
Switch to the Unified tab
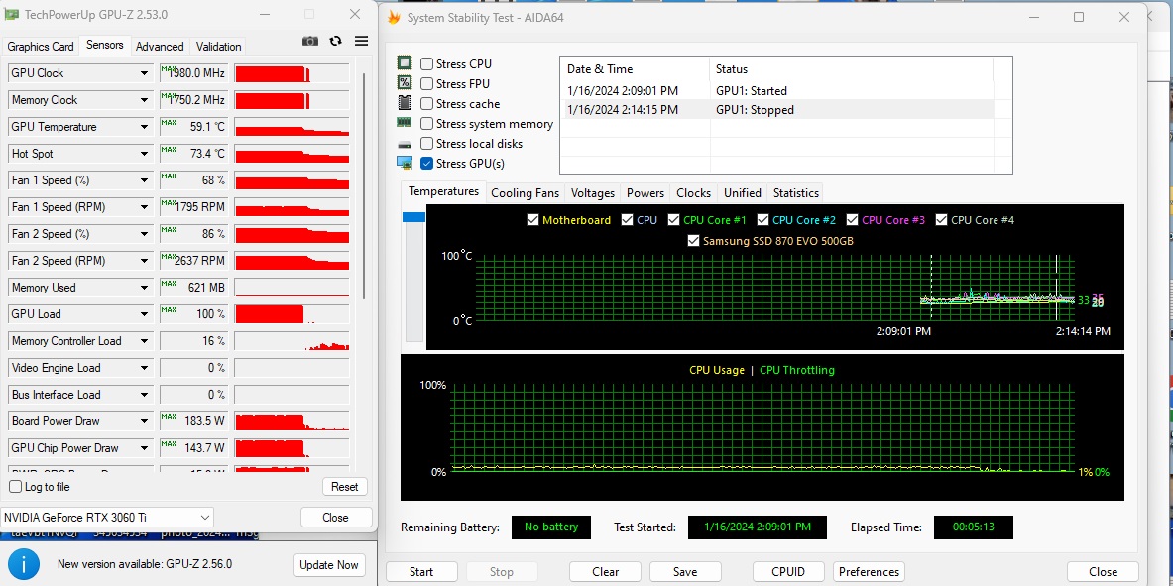coord(742,193)
